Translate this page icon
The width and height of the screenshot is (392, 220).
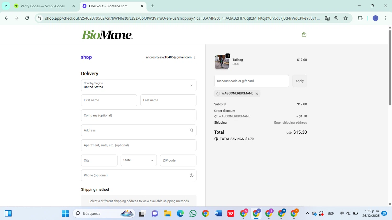(x=327, y=18)
